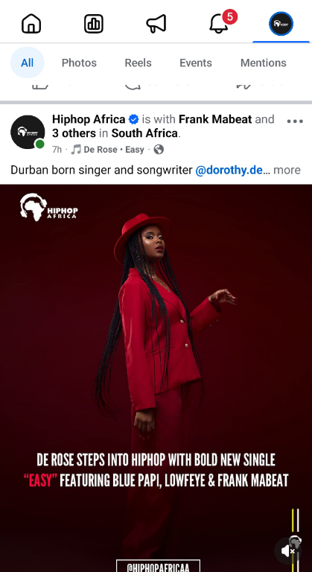Viewport: 312px width, 572px height.
Task: Open the South Africa location link
Action: coord(144,133)
